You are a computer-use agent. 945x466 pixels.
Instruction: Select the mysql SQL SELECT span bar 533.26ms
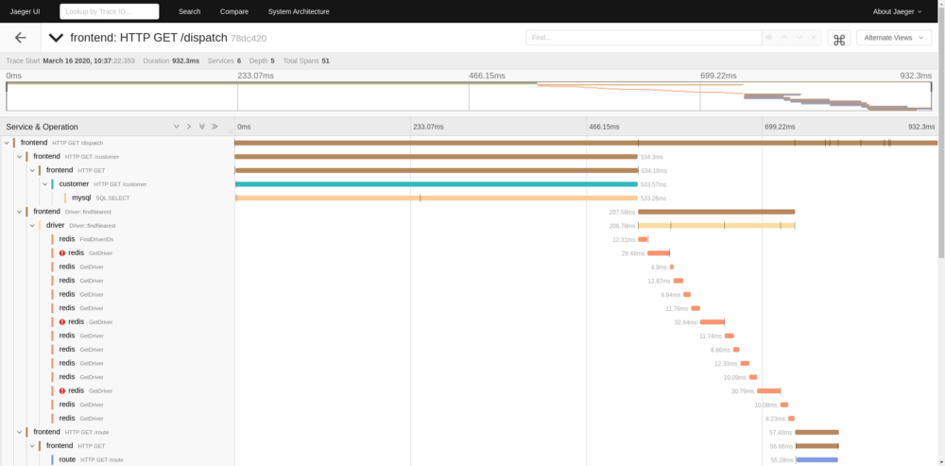click(436, 198)
